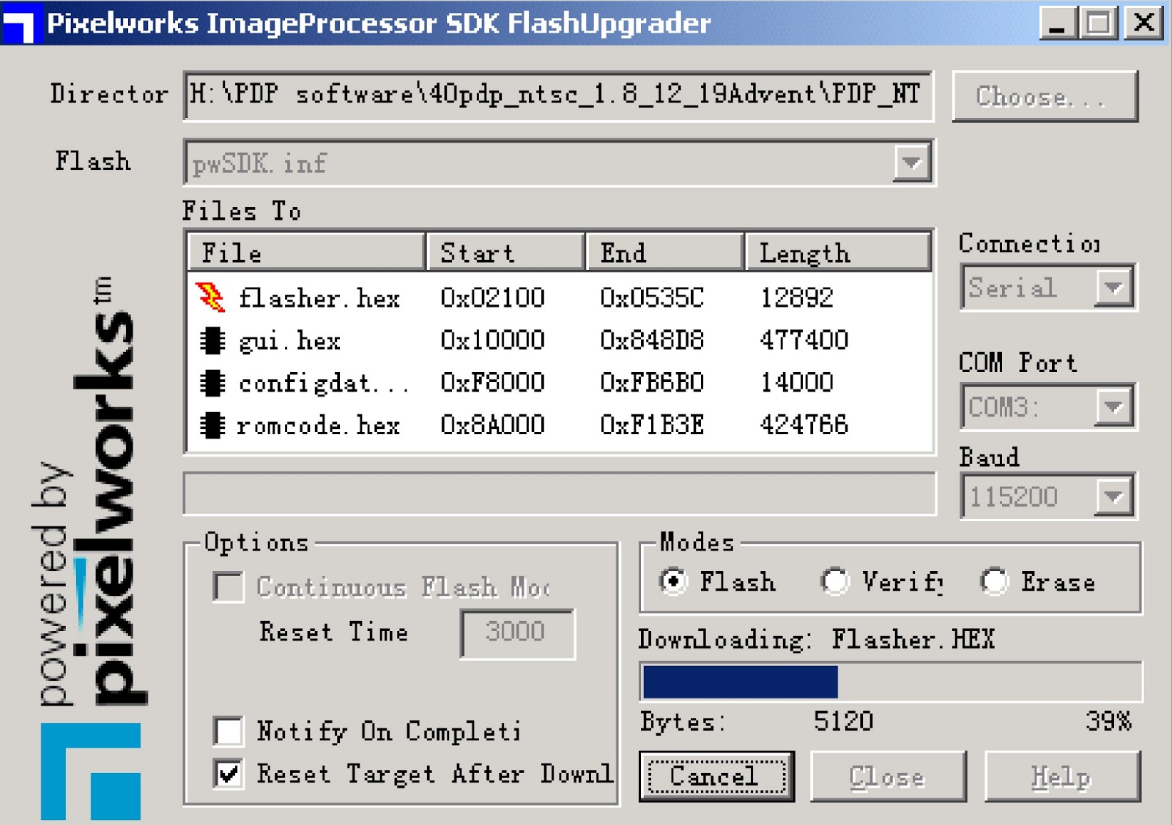Expand the Connection Serial dropdown
This screenshot has height=825, width=1172.
click(x=1113, y=287)
